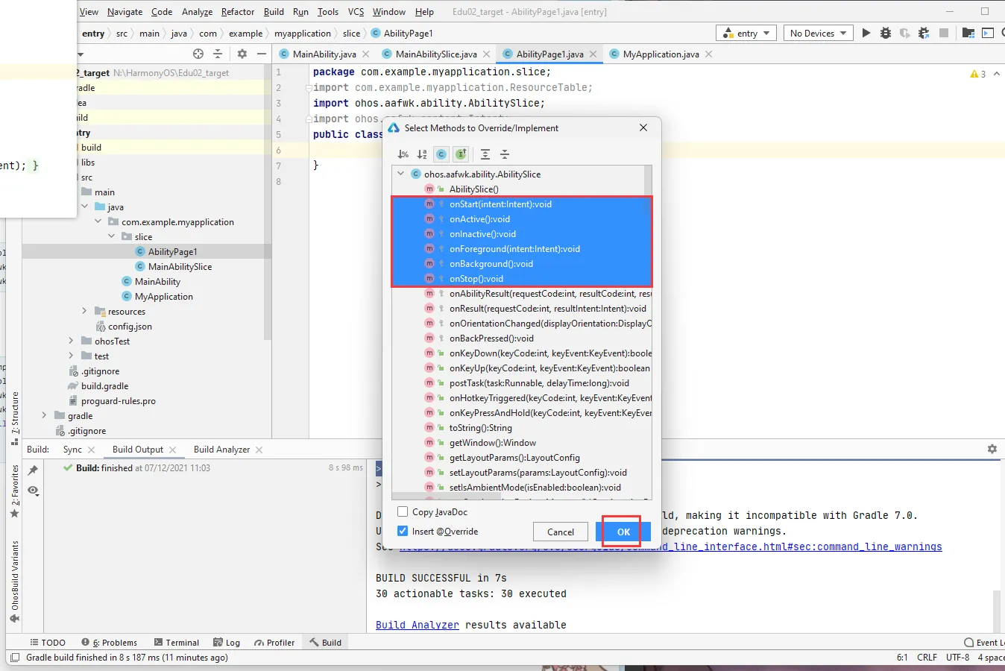Viewport: 1005px width, 671px height.
Task: Click OK in the Override dialog
Action: 623,532
